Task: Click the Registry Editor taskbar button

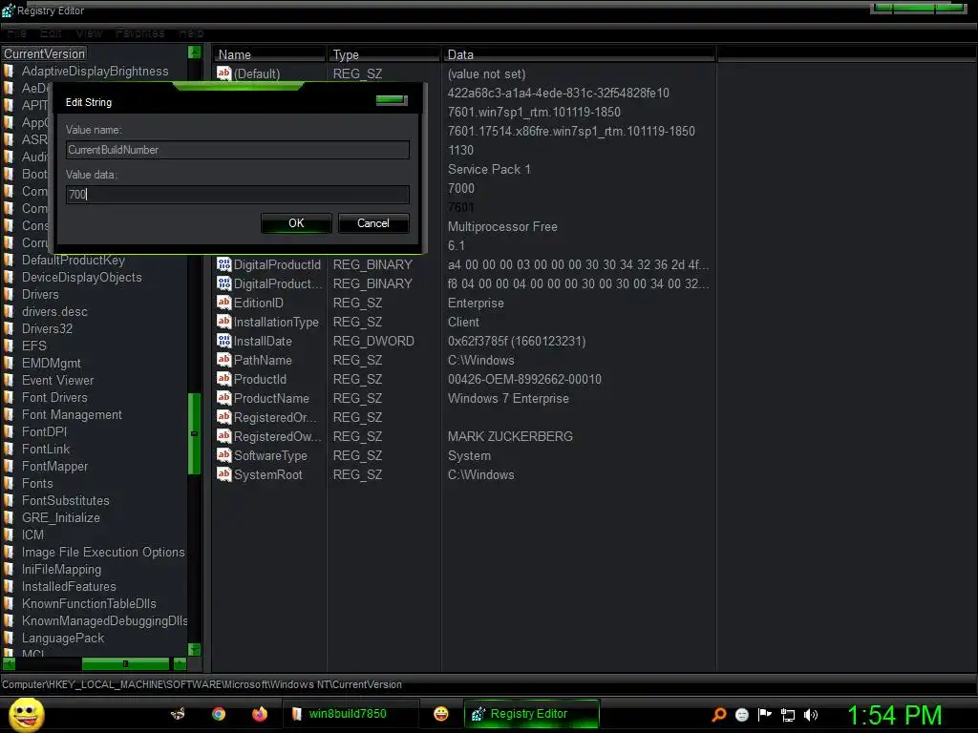Action: tap(531, 714)
